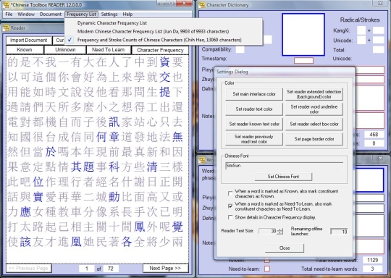
Task: Toggle marking constituent characters as Need-To-Learn
Action: (x=230, y=206)
